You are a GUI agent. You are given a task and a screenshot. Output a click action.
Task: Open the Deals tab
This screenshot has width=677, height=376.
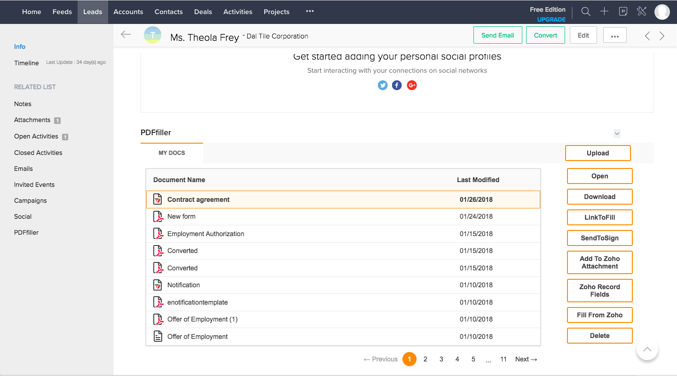(x=203, y=12)
